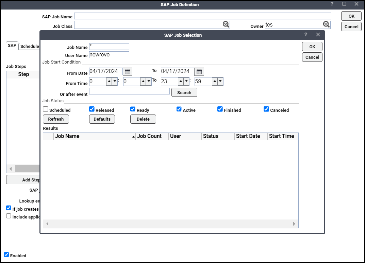The height and width of the screenshot is (263, 365).
Task: Enable the Scheduled job status checkbox
Action: (x=46, y=109)
